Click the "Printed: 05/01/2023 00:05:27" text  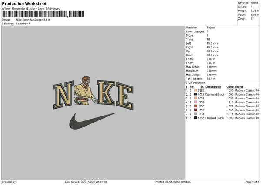click(173, 182)
